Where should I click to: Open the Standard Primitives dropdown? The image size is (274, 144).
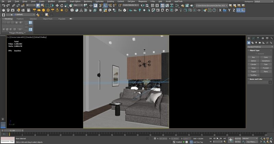tap(260, 46)
